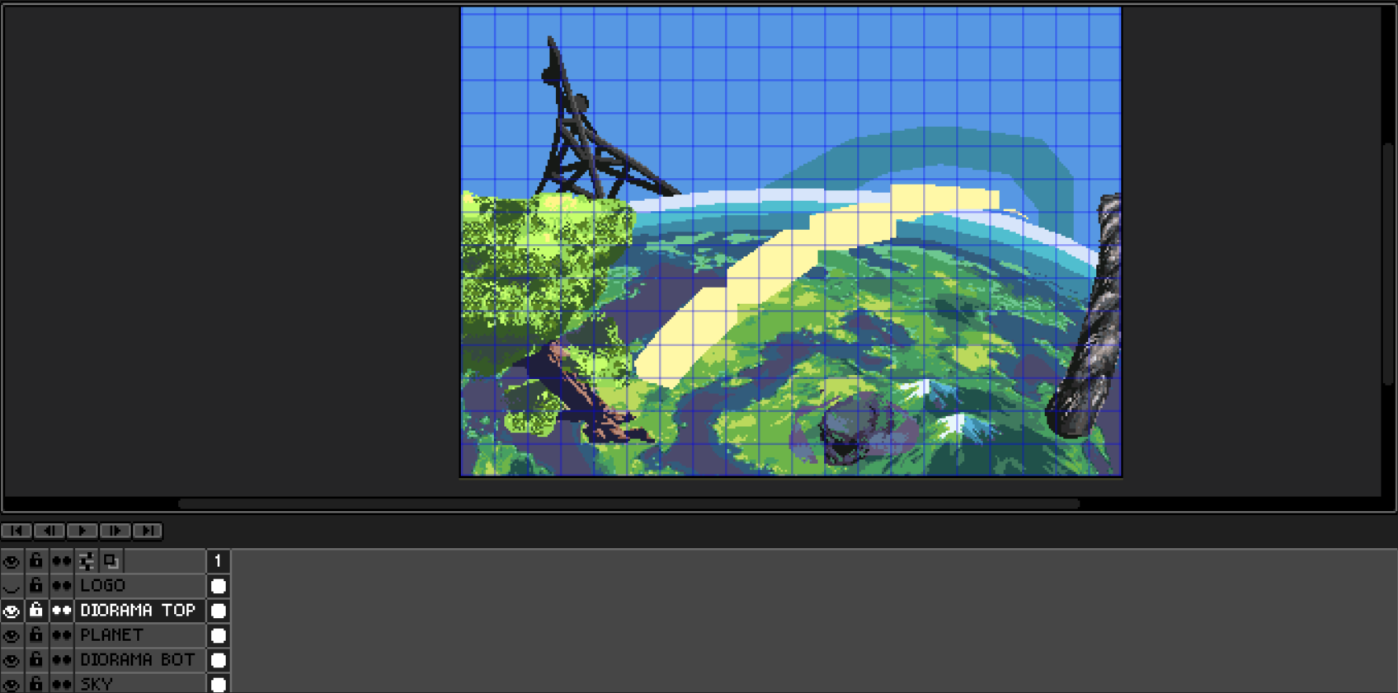This screenshot has width=1398, height=693.
Task: Select the DIORAMA TOP layer name
Action: coord(140,611)
